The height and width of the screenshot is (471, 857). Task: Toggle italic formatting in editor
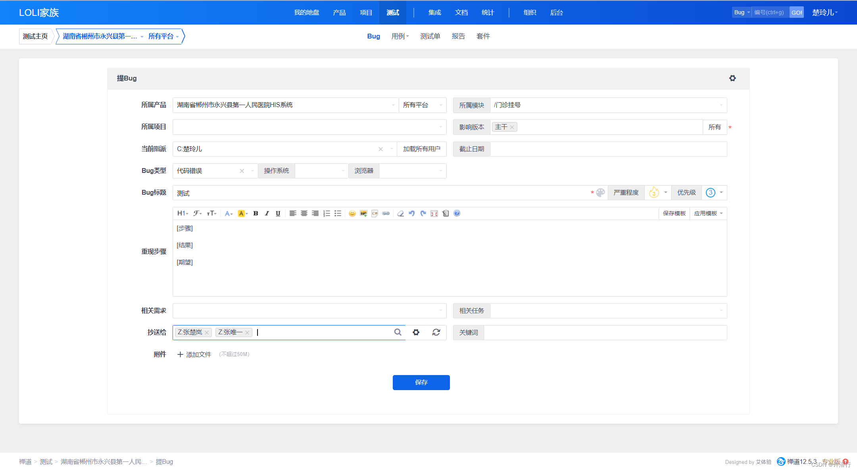tap(267, 213)
